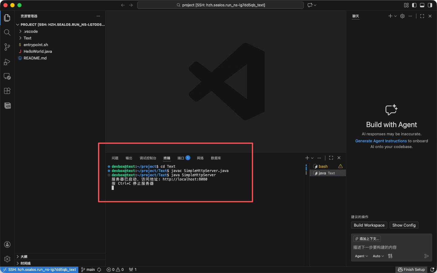Switch to the 数据库 database tab
Image resolution: width=437 pixels, height=273 pixels.
216,158
